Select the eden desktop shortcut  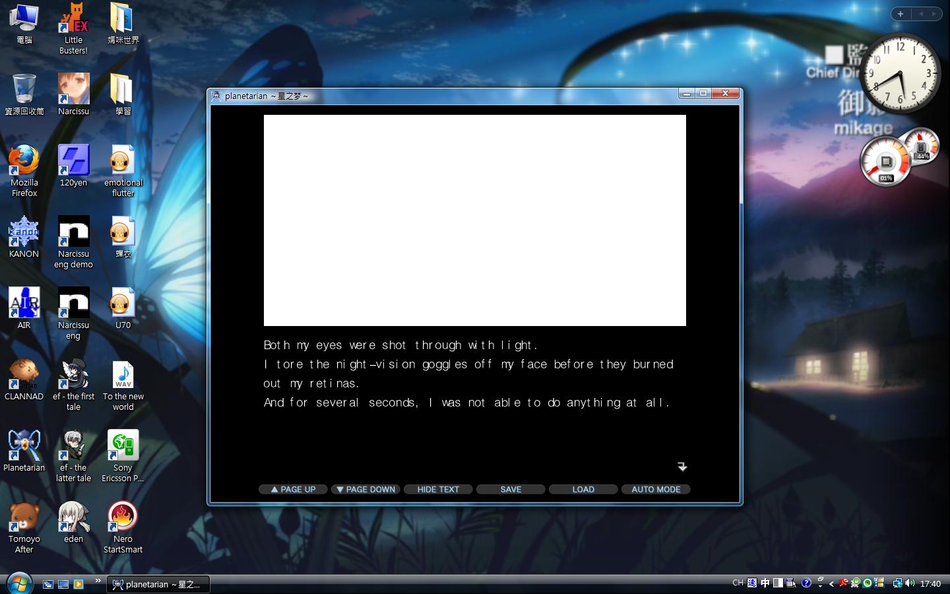pos(73,522)
